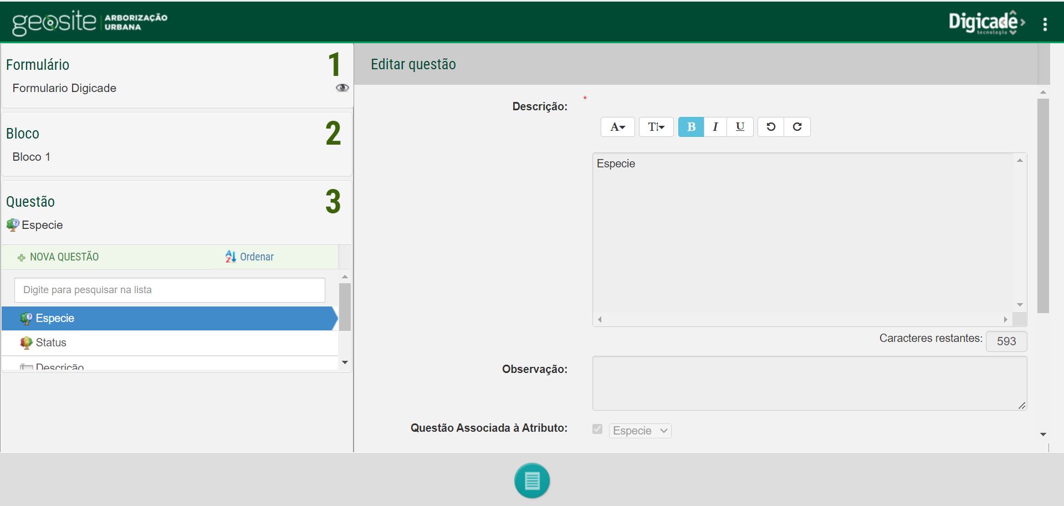Toggle the Formulario Digicade eye icon
This screenshot has width=1064, height=506.
click(x=342, y=88)
